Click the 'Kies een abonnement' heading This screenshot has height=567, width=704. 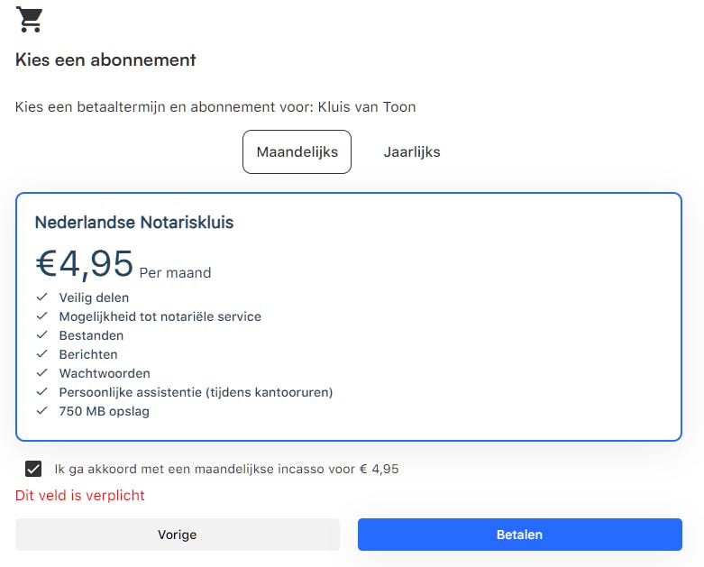[x=105, y=60]
